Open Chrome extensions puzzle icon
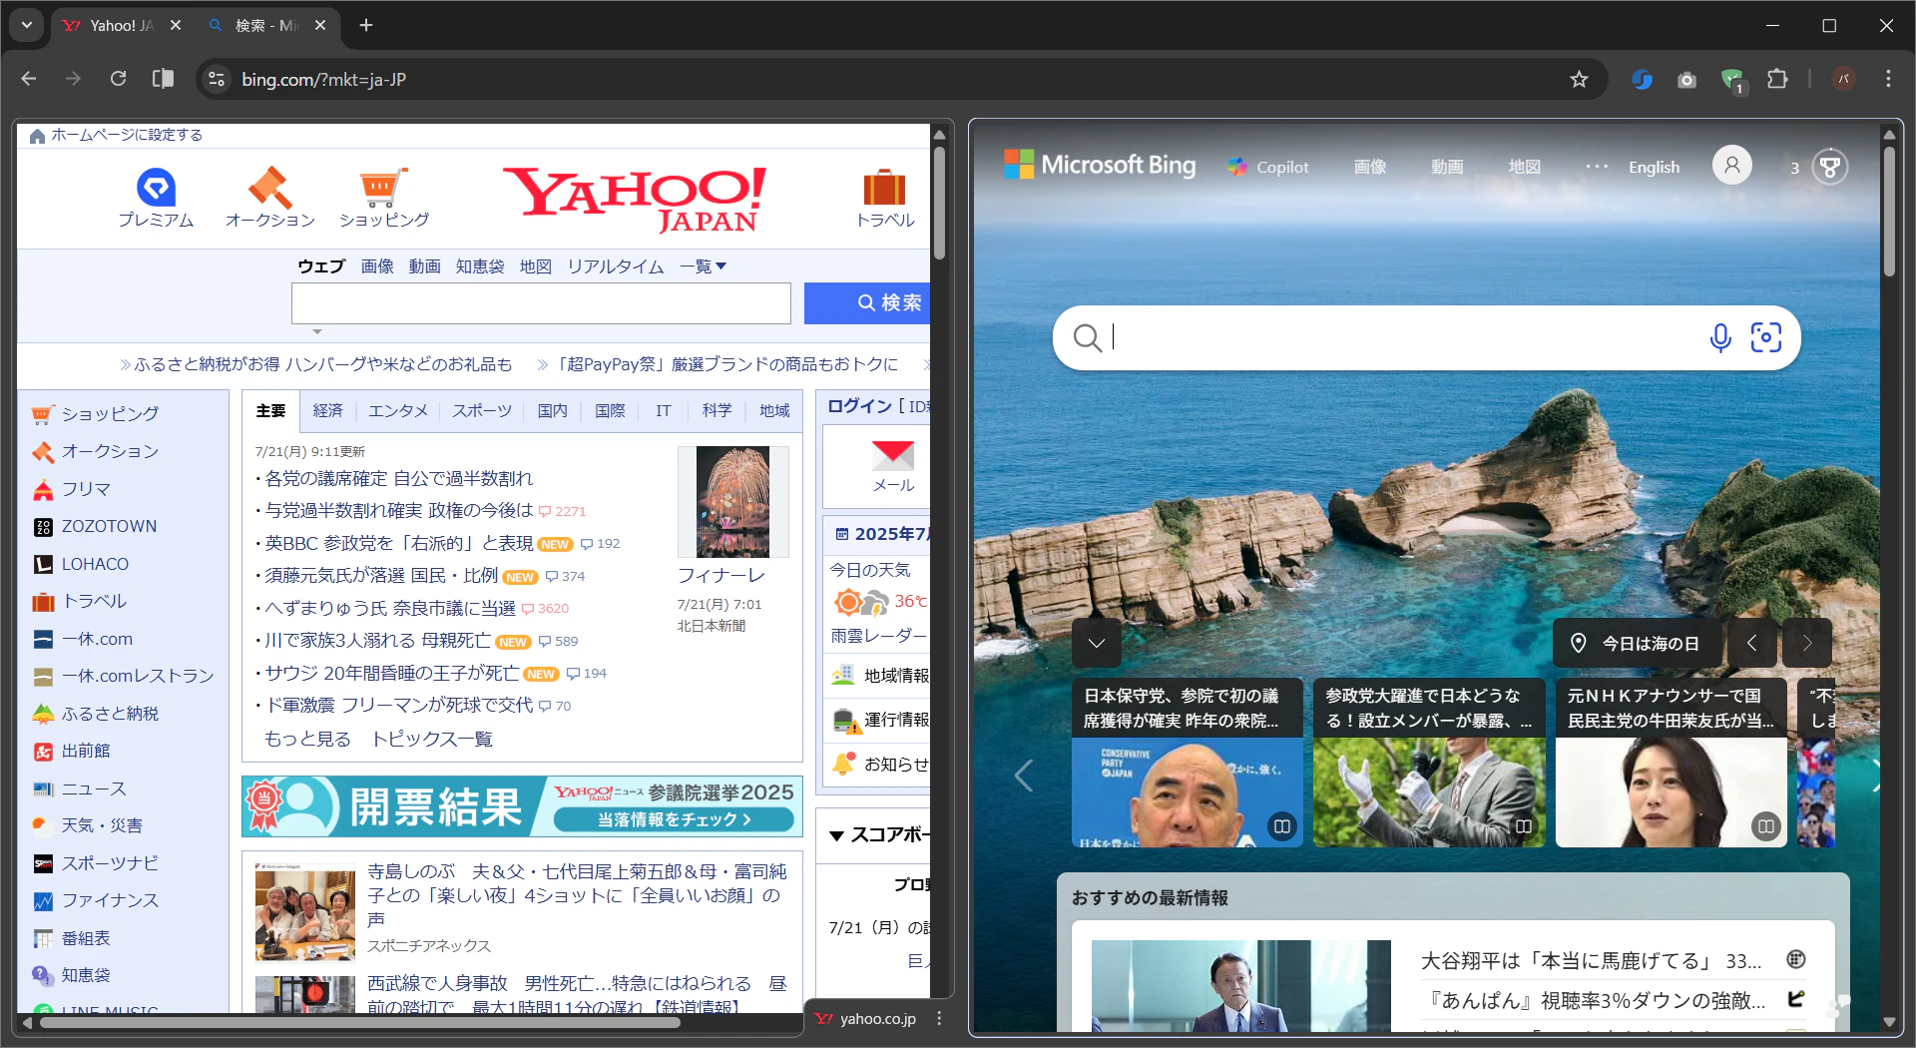1916x1048 pixels. (x=1777, y=79)
